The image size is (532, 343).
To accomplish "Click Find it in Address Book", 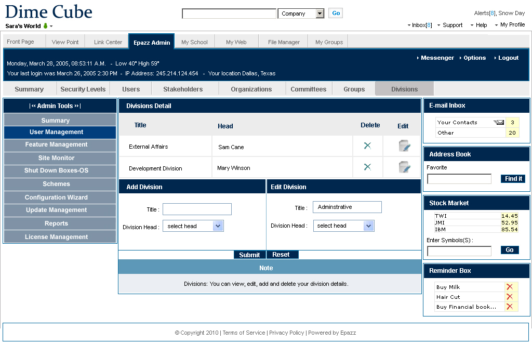I will coord(513,179).
